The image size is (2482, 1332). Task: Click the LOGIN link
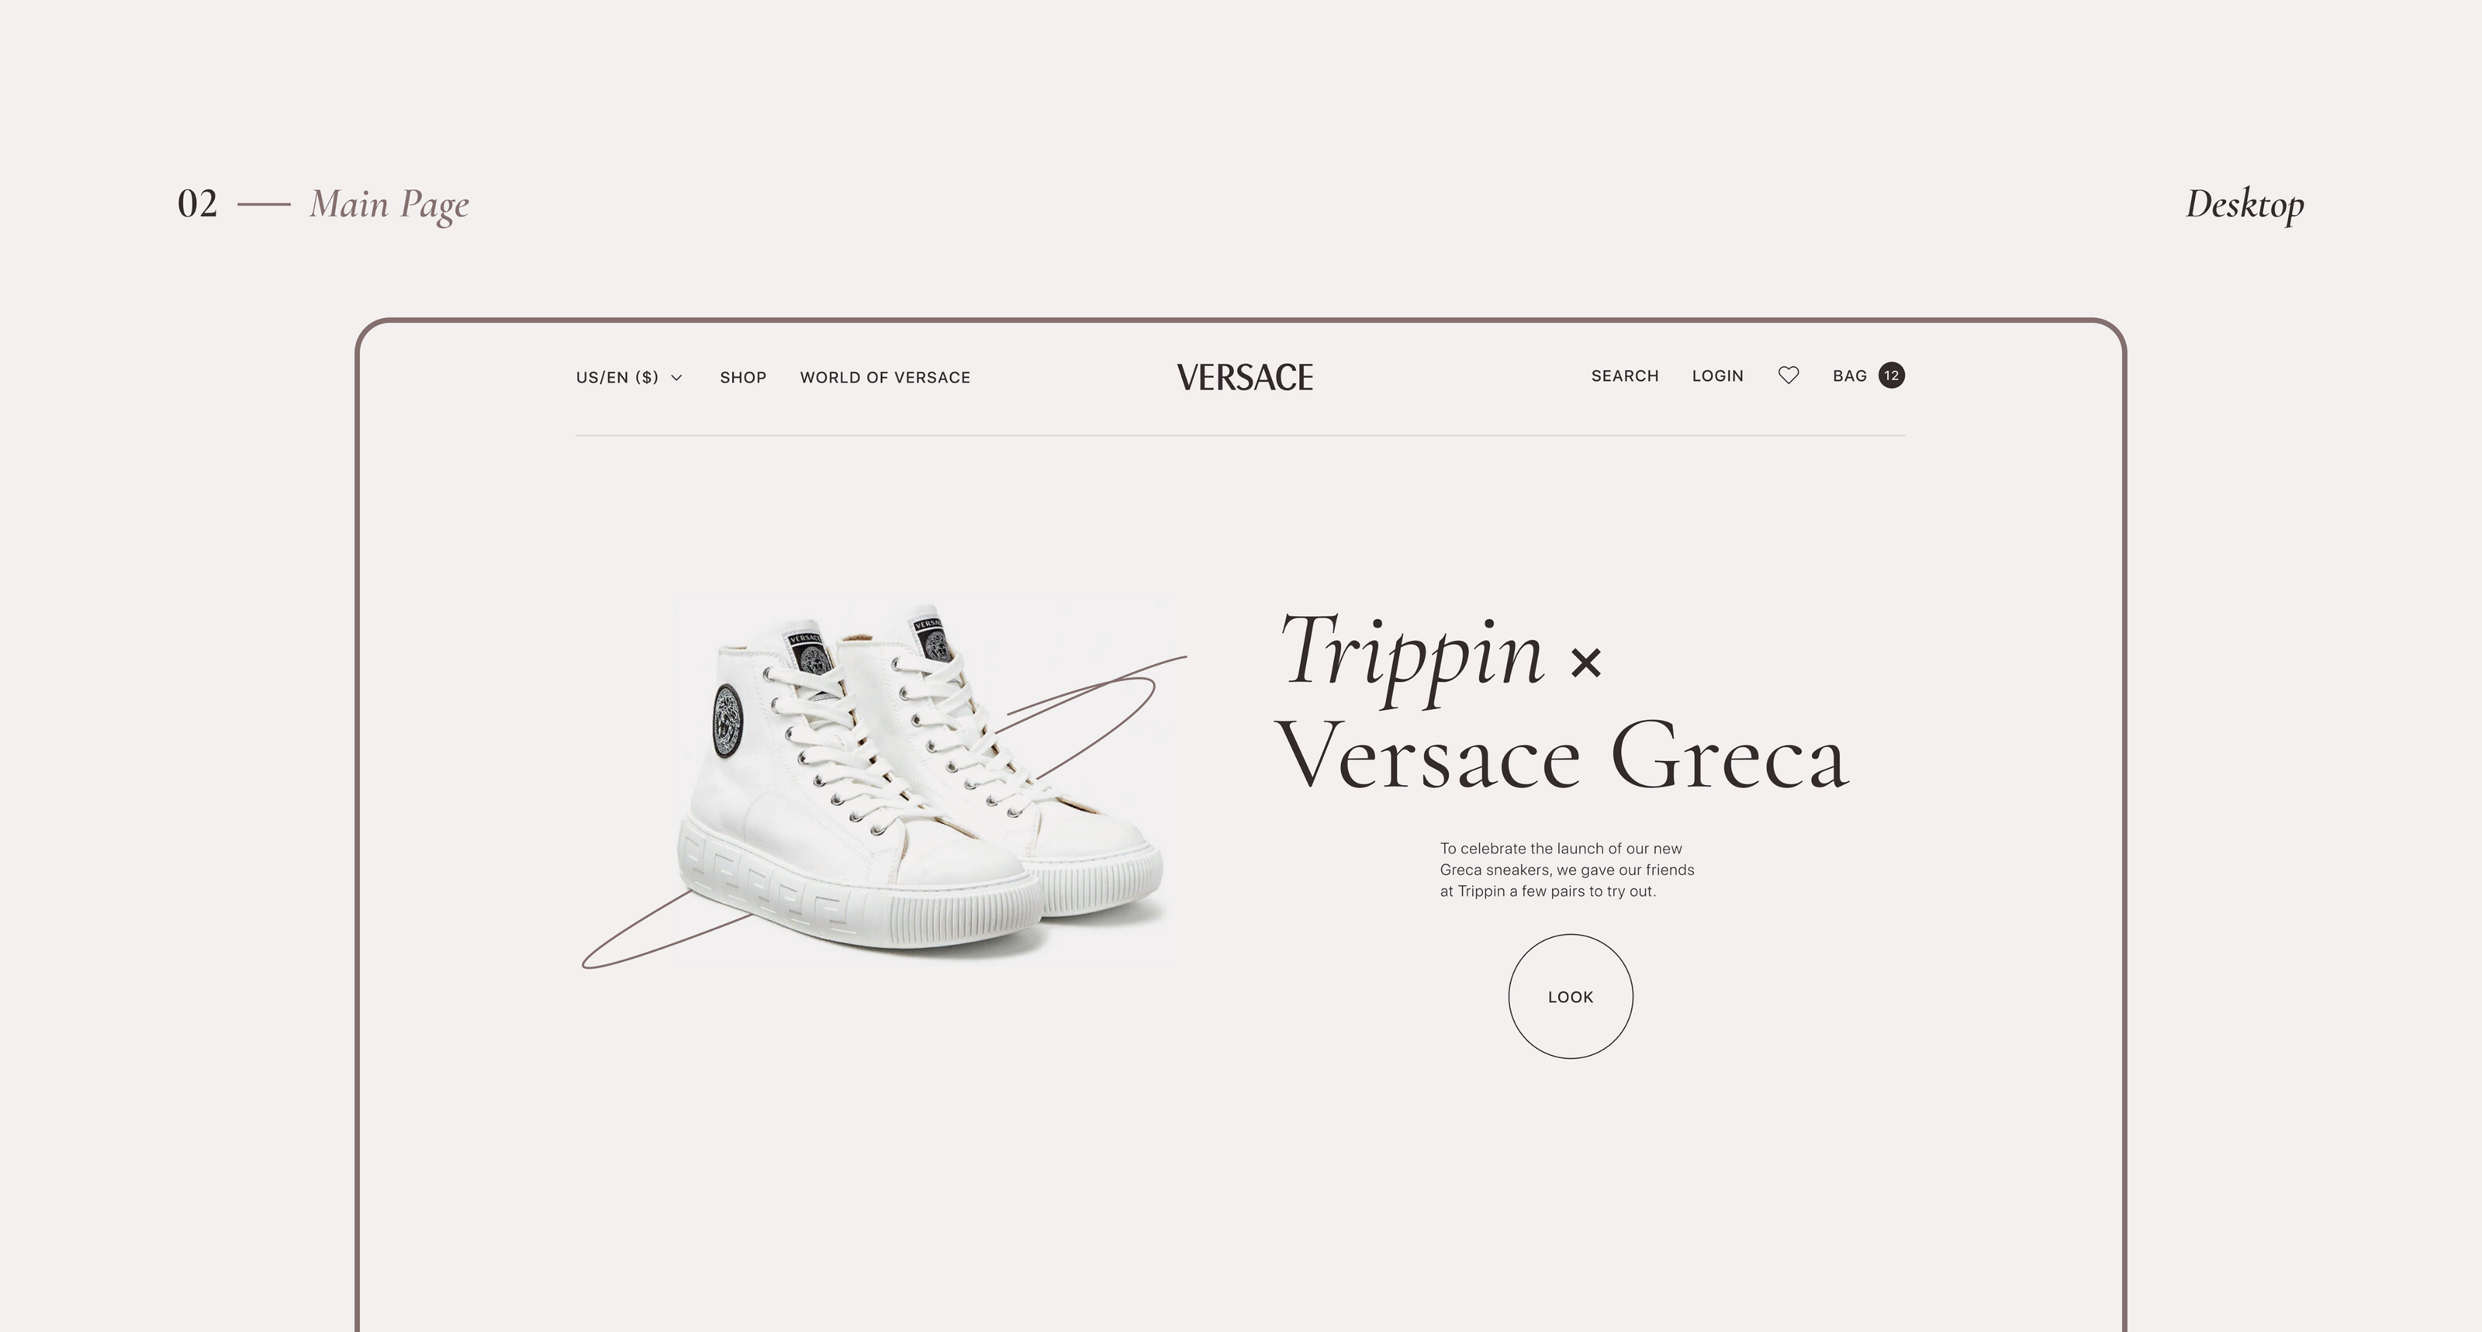(x=1717, y=376)
